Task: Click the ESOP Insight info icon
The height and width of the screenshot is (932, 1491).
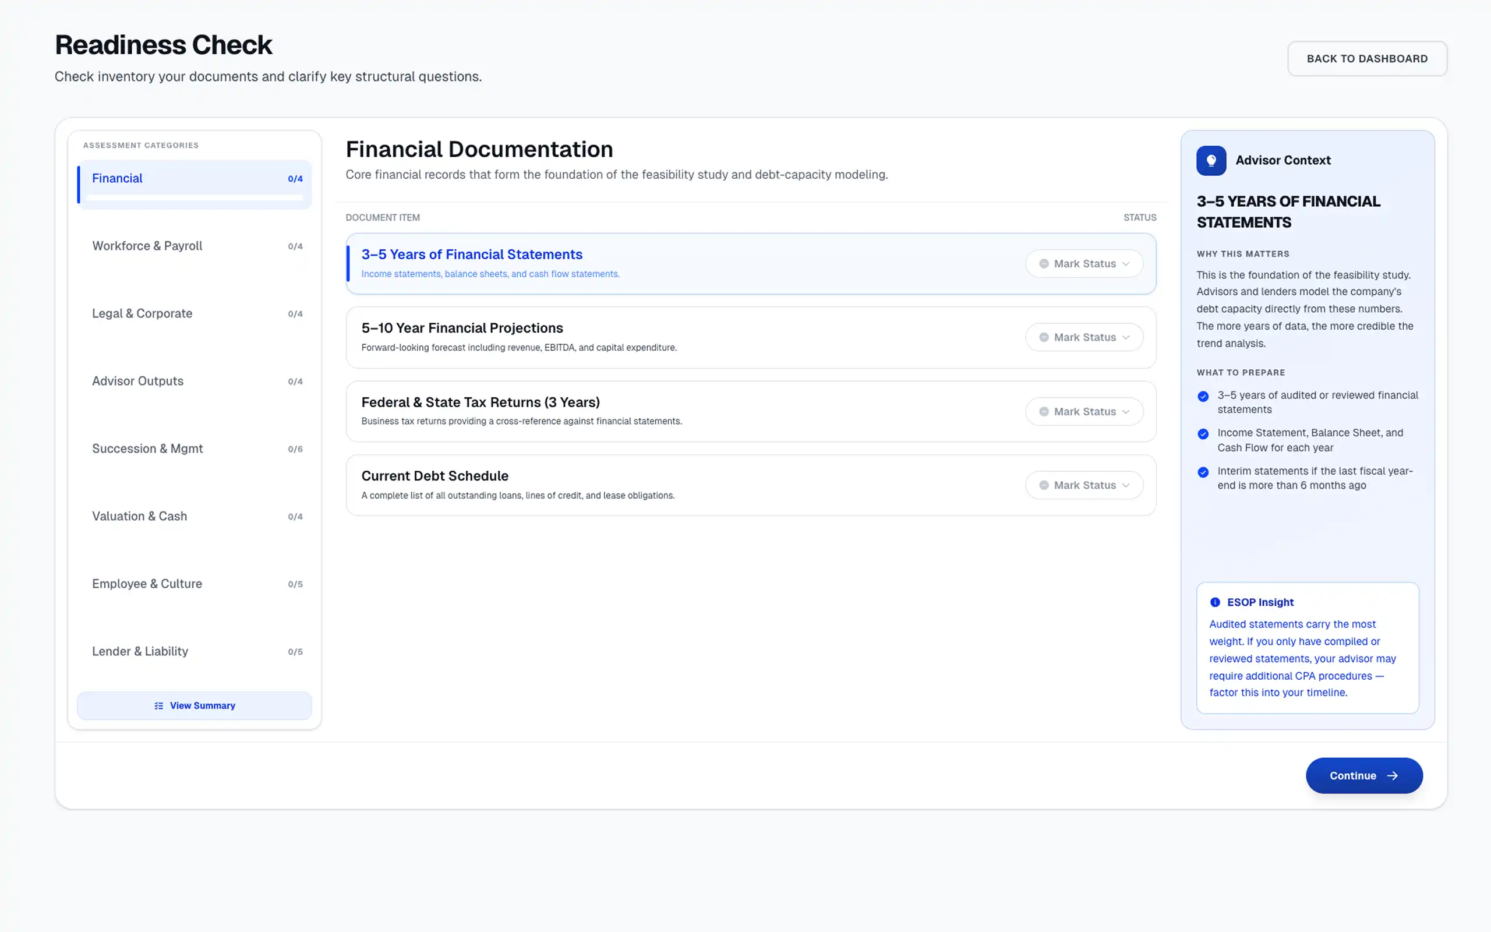Action: point(1215,602)
